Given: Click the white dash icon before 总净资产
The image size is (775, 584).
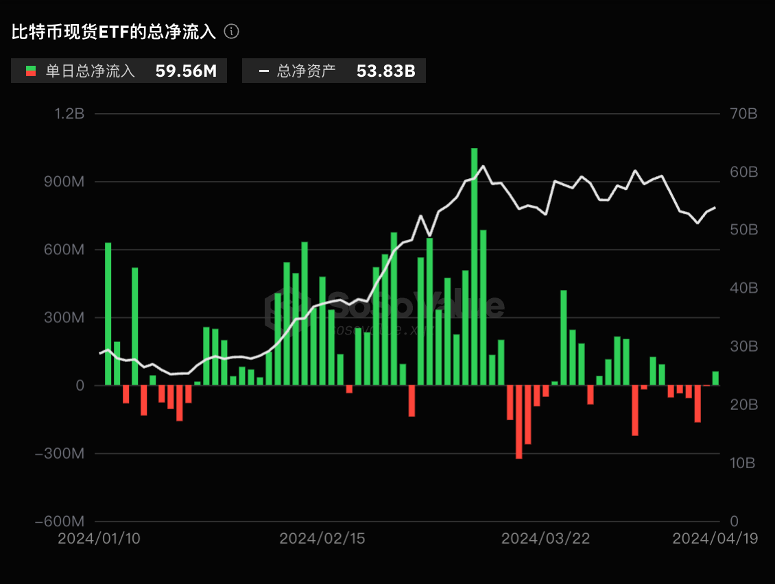Looking at the screenshot, I should click(x=263, y=71).
